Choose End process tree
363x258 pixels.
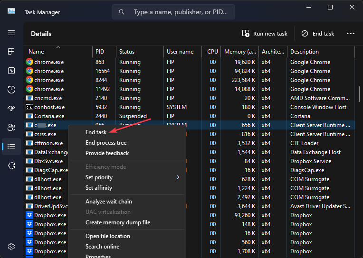[x=106, y=143]
